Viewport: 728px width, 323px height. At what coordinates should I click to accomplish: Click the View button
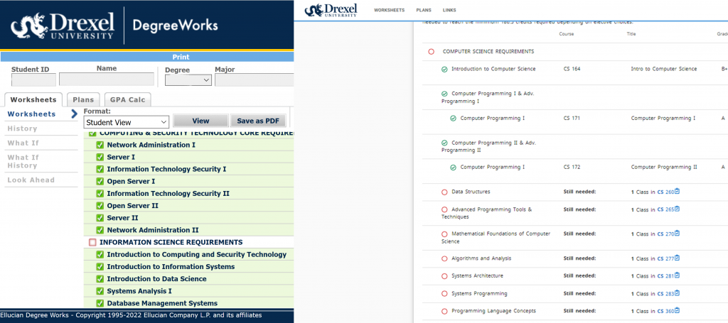point(200,121)
